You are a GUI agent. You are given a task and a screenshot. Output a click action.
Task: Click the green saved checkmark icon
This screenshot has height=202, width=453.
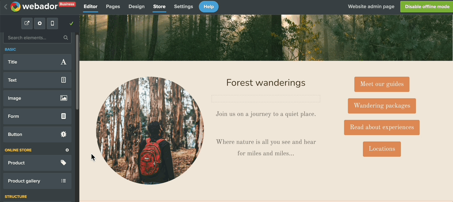click(71, 24)
